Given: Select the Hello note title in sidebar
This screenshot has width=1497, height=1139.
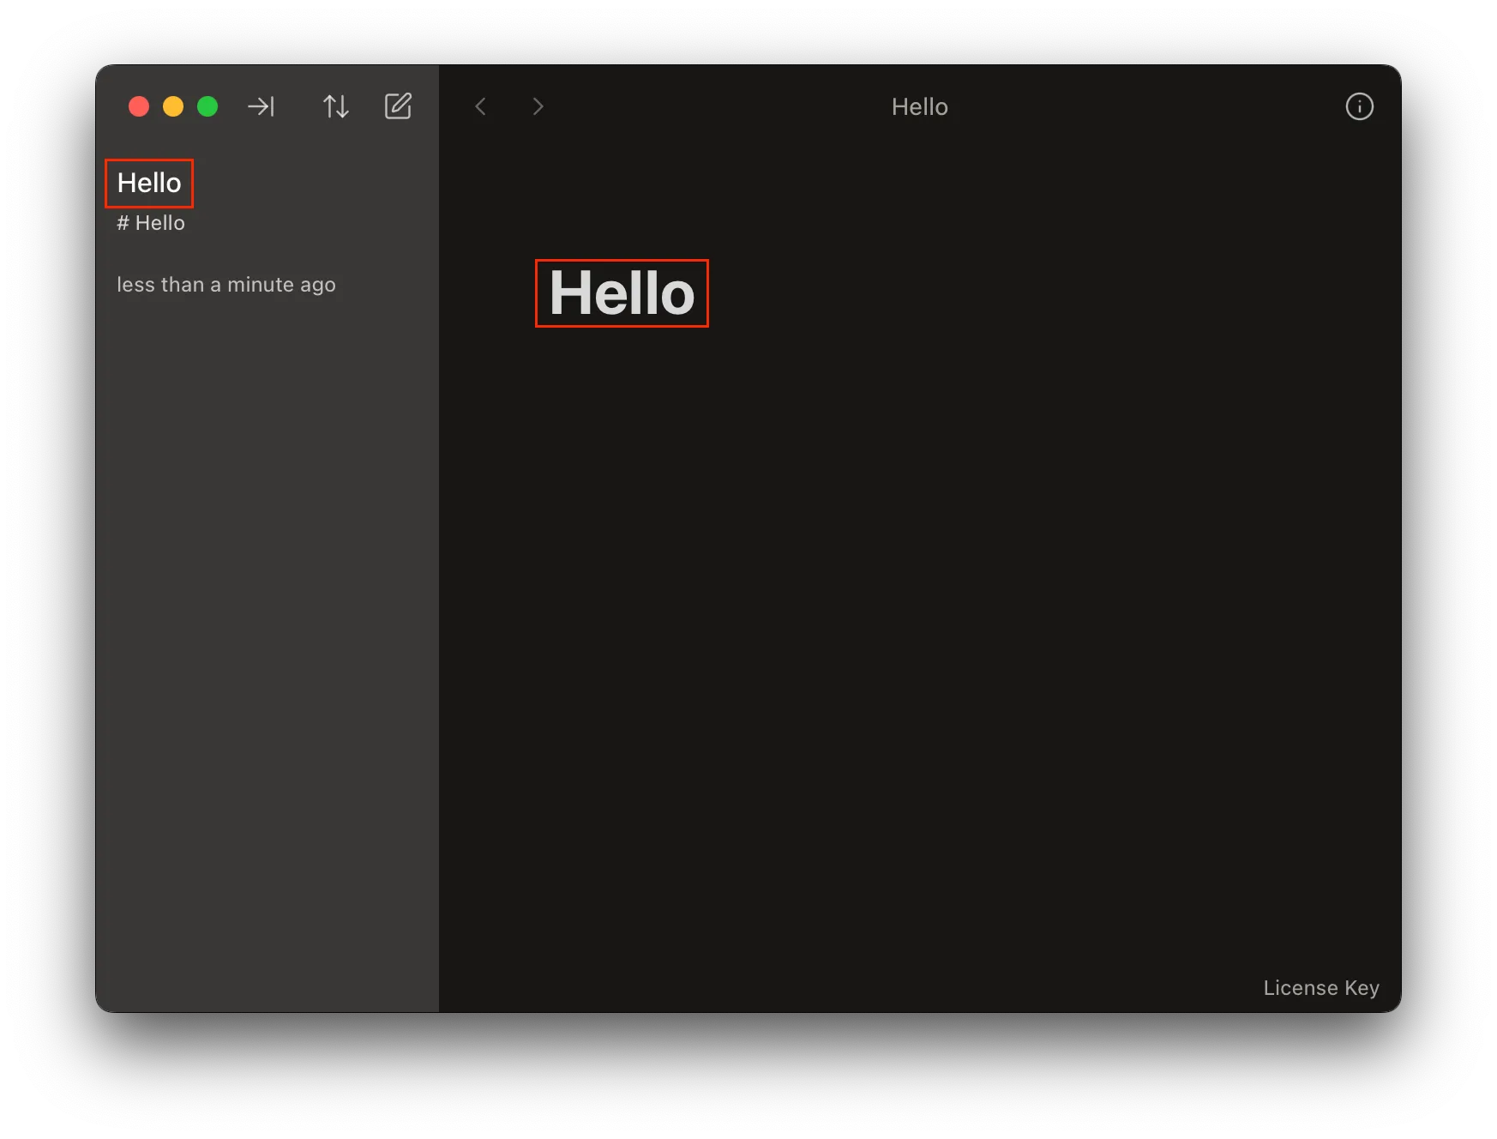Looking at the screenshot, I should coord(149,183).
